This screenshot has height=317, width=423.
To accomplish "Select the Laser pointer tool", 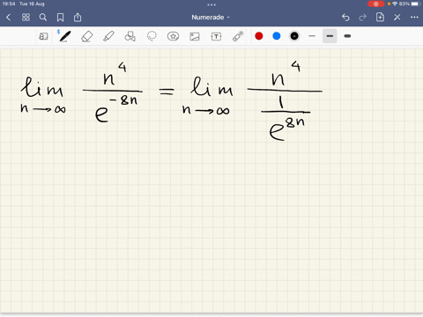I will [x=238, y=36].
